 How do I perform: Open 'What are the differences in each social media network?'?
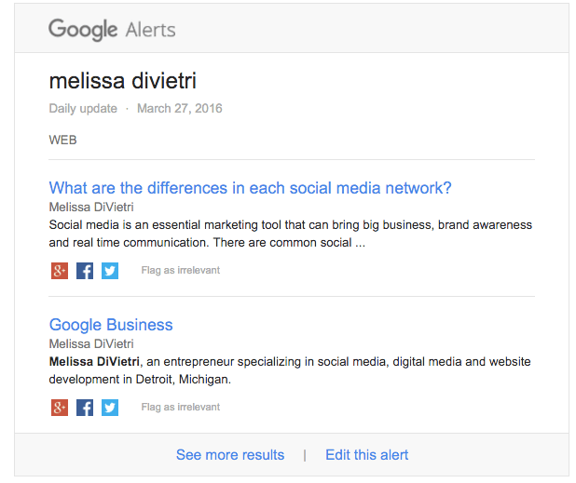250,188
